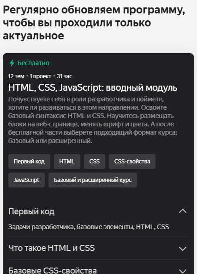Open HTML, CSS, JavaScript: вводный модуль title
The width and height of the screenshot is (197, 274).
(x=93, y=87)
